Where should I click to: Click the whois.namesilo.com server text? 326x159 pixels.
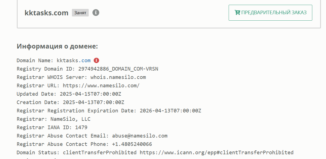[x=118, y=77]
